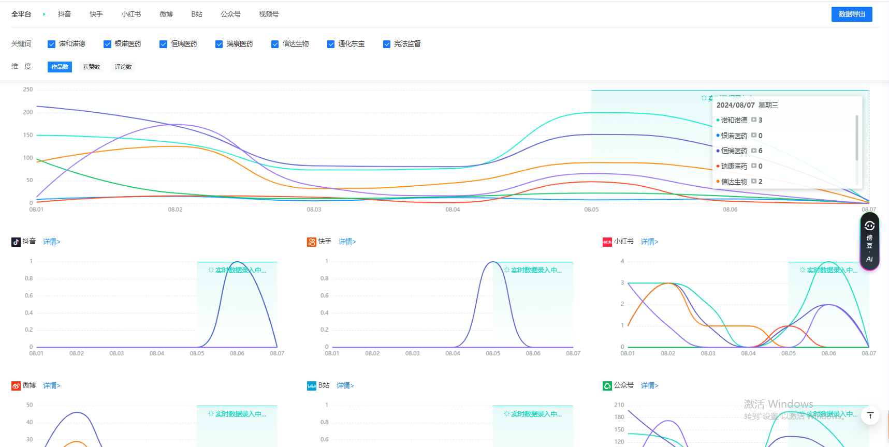889x447 pixels.
Task: Click the arrow next to 全平台
Action: click(x=44, y=14)
